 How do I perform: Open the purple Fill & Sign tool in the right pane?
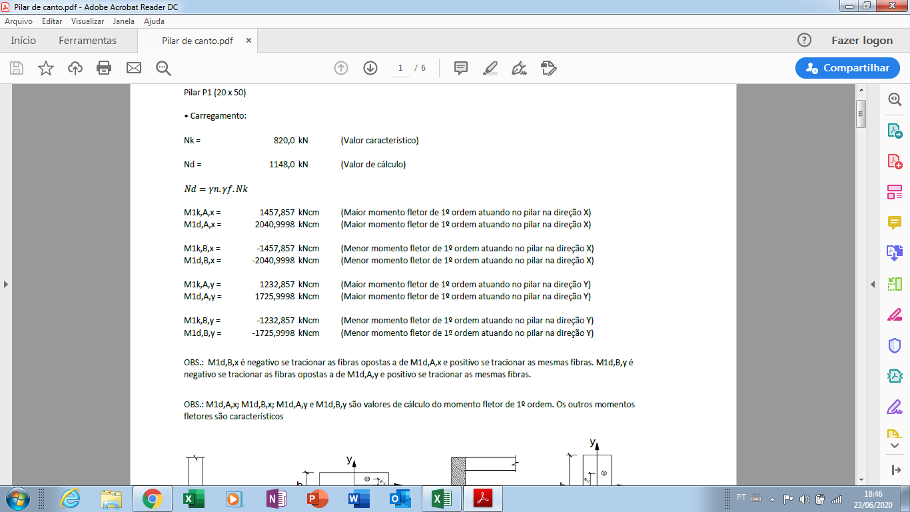click(x=895, y=407)
